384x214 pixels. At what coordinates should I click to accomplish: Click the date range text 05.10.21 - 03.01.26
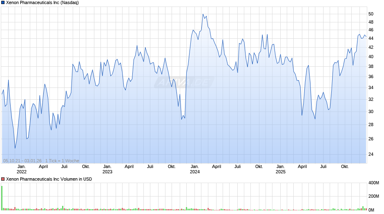pos(22,161)
